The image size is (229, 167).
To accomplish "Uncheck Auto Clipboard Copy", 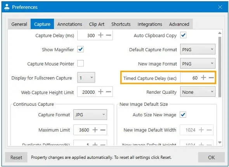I will [183, 35].
